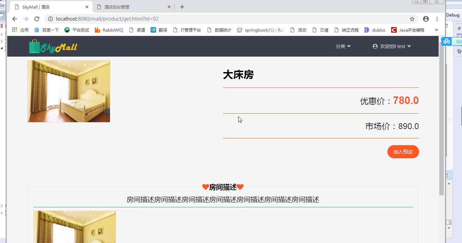This screenshot has width=462, height=243.
Task: Click the browser back arrow
Action: tap(14, 19)
